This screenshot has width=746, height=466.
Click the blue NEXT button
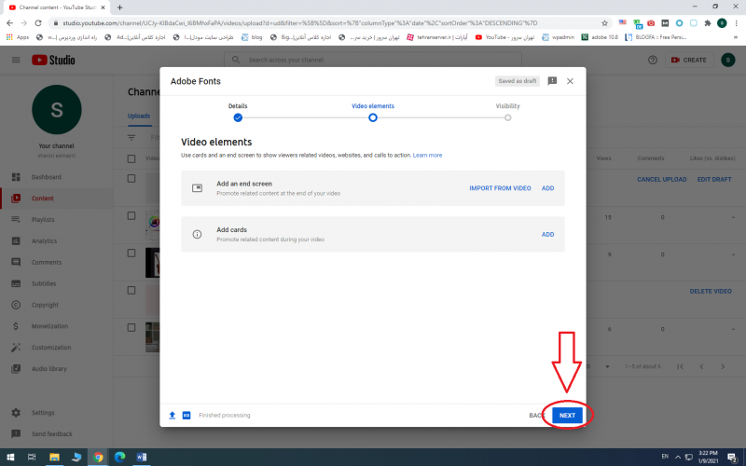567,415
